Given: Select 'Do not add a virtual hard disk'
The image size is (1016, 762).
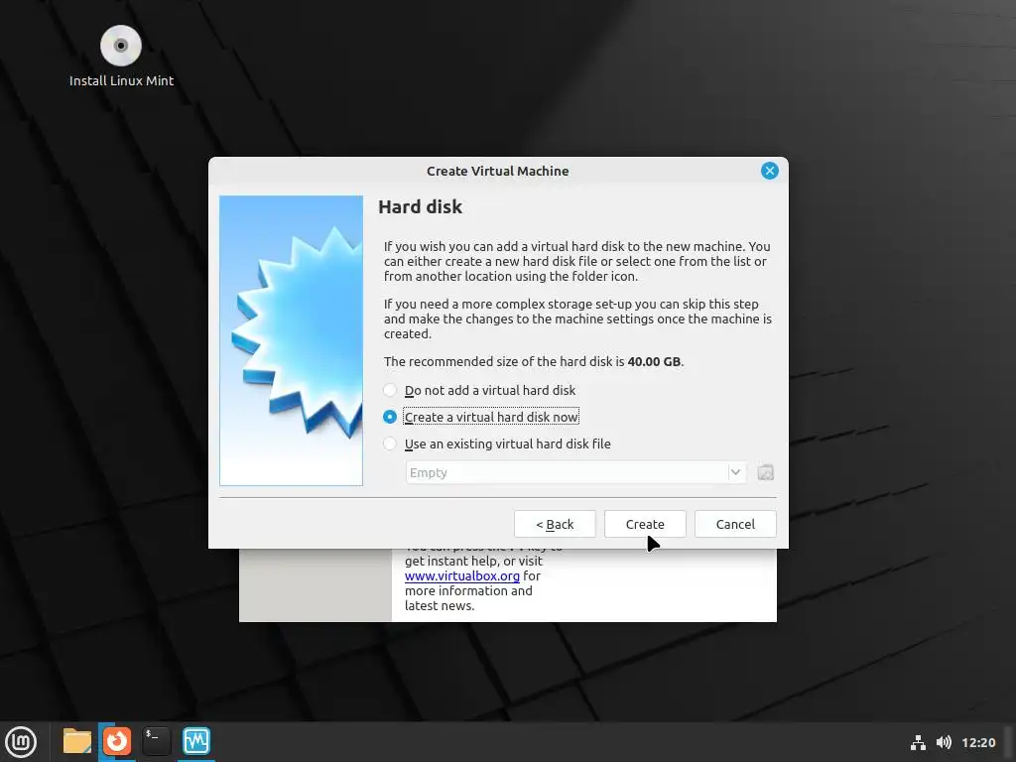Looking at the screenshot, I should point(479,390).
